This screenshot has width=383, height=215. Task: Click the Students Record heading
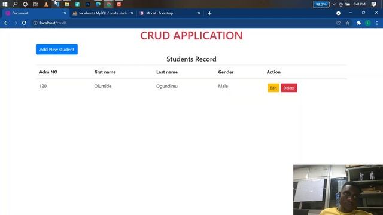point(191,59)
